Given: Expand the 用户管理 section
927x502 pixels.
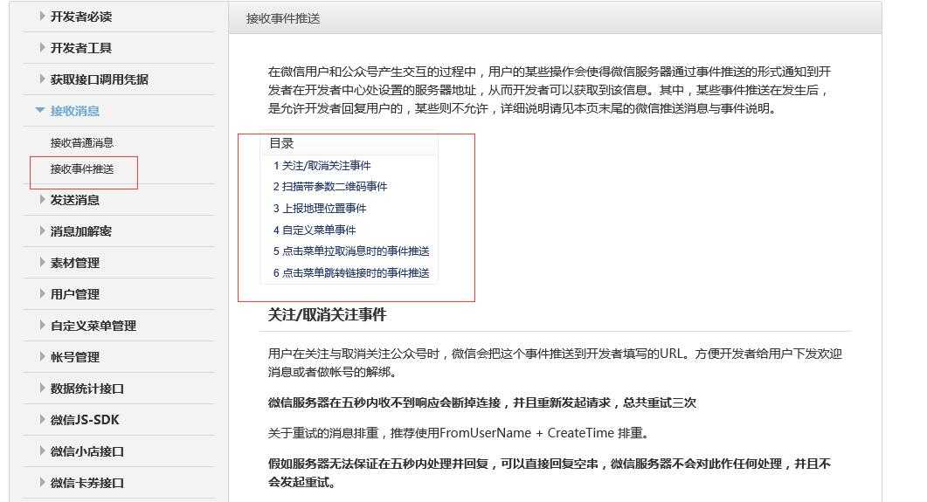Looking at the screenshot, I should pyautogui.click(x=74, y=294).
